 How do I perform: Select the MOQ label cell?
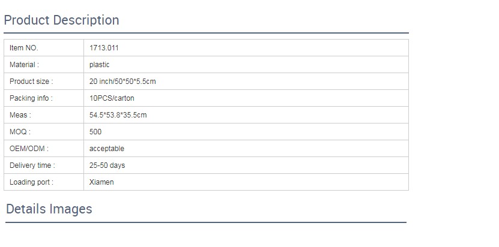[20, 132]
